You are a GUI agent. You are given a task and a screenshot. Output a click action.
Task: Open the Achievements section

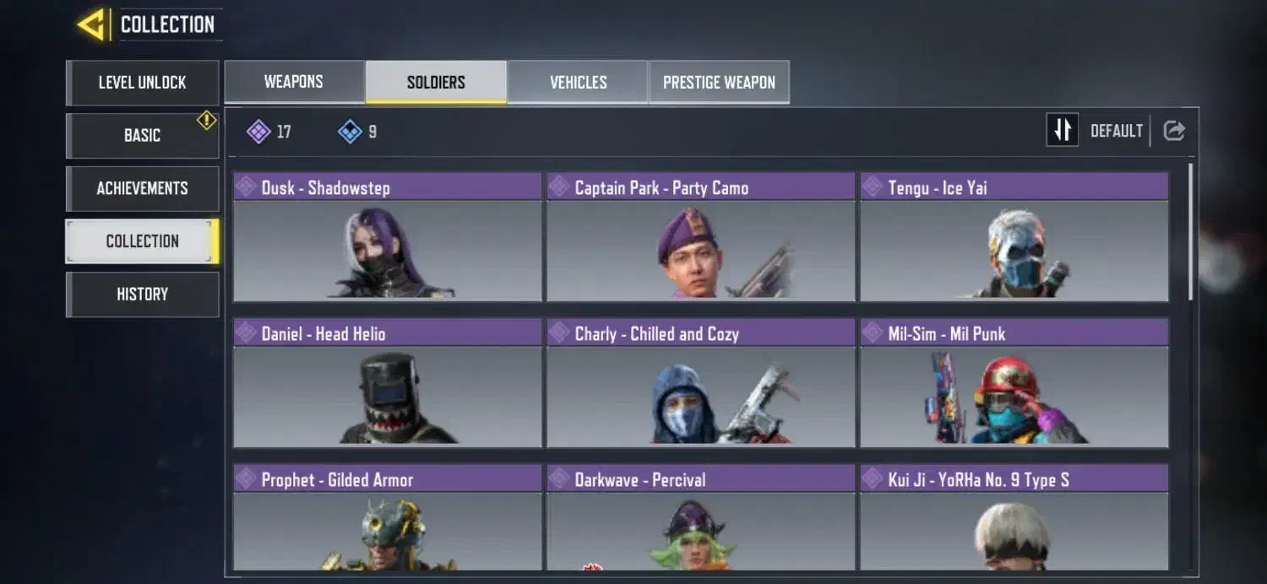click(142, 188)
